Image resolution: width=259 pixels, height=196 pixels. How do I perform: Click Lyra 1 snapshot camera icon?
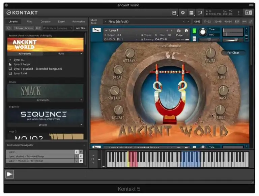[x=178, y=31]
